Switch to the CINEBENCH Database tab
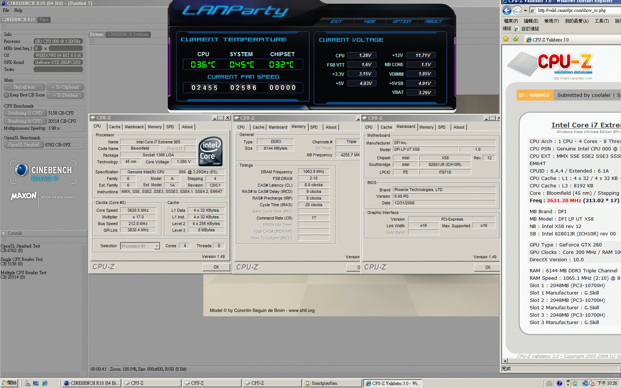 tap(128, 34)
